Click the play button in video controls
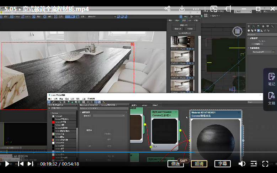The image size is (277, 173). [7, 164]
